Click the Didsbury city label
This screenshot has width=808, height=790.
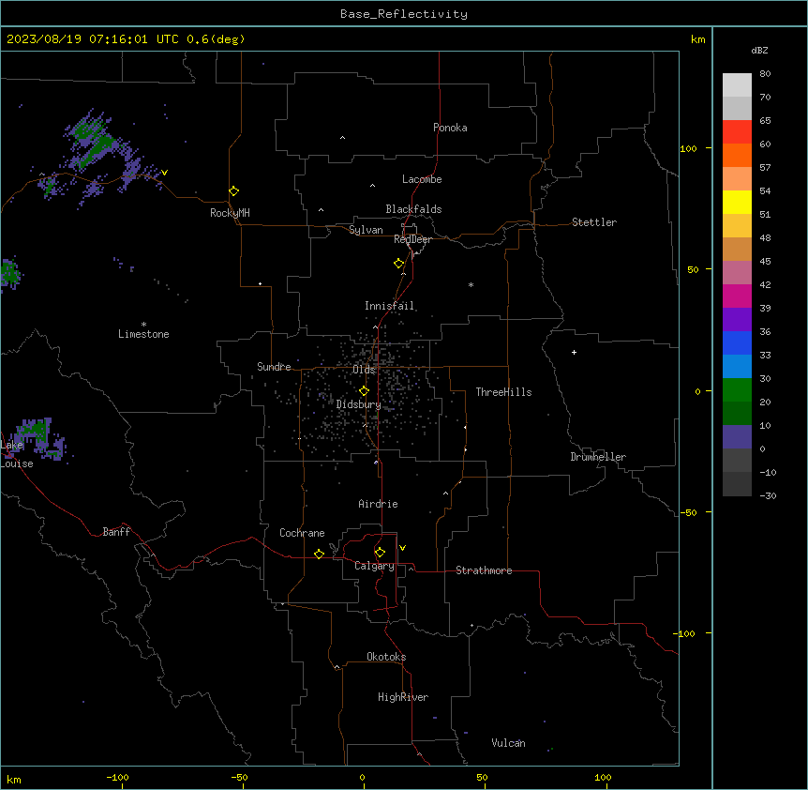pyautogui.click(x=359, y=404)
